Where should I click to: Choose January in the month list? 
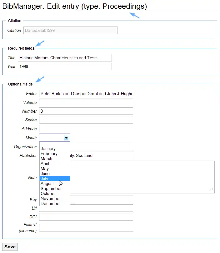[55, 148]
